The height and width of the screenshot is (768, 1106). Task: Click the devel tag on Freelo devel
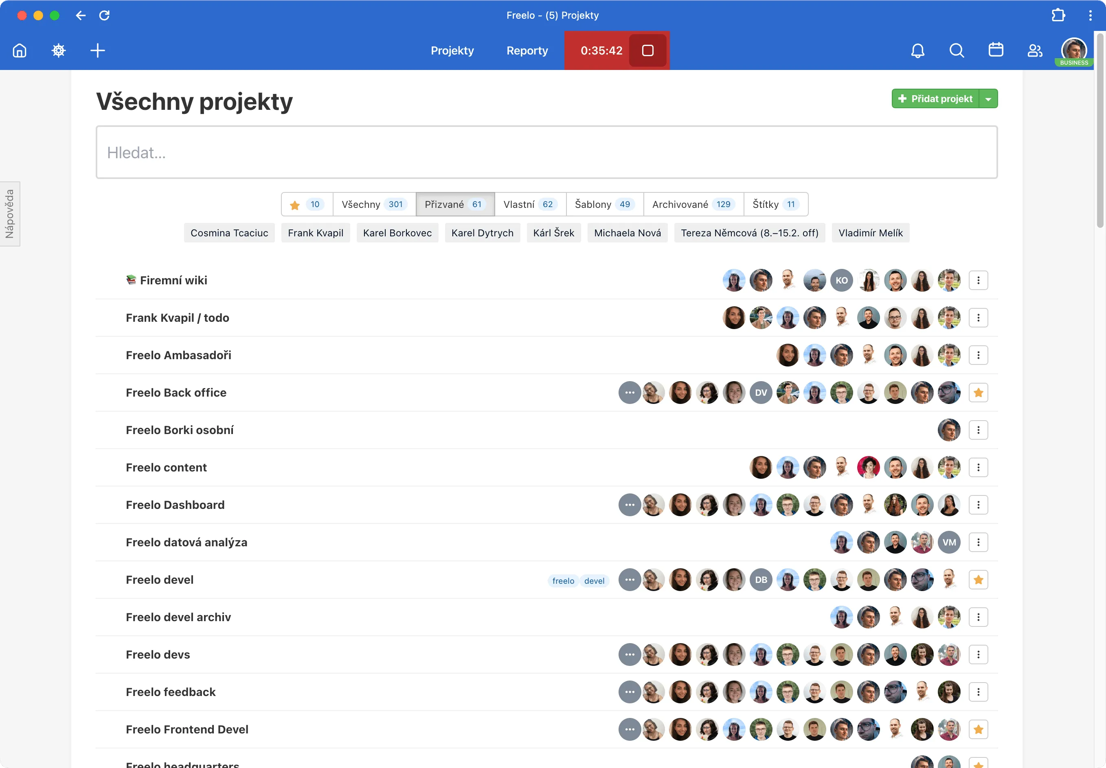pos(594,581)
